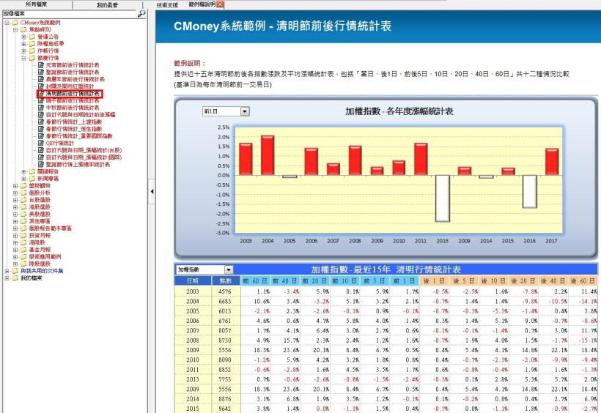601x413 pixels.
Task: Click the 日期 column header
Action: click(193, 280)
